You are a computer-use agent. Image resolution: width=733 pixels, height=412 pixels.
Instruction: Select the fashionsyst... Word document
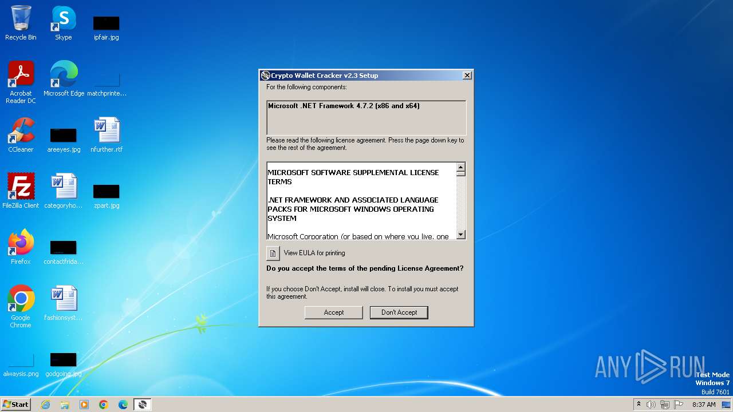point(64,303)
